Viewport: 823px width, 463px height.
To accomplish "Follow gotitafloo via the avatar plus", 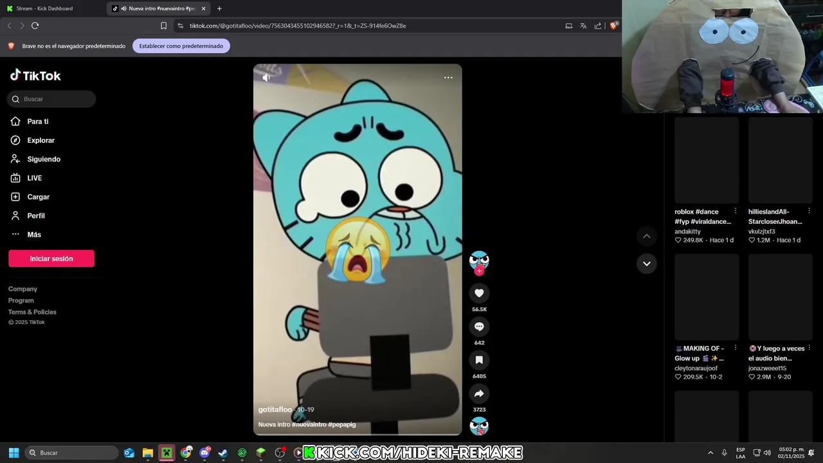I will pyautogui.click(x=479, y=271).
